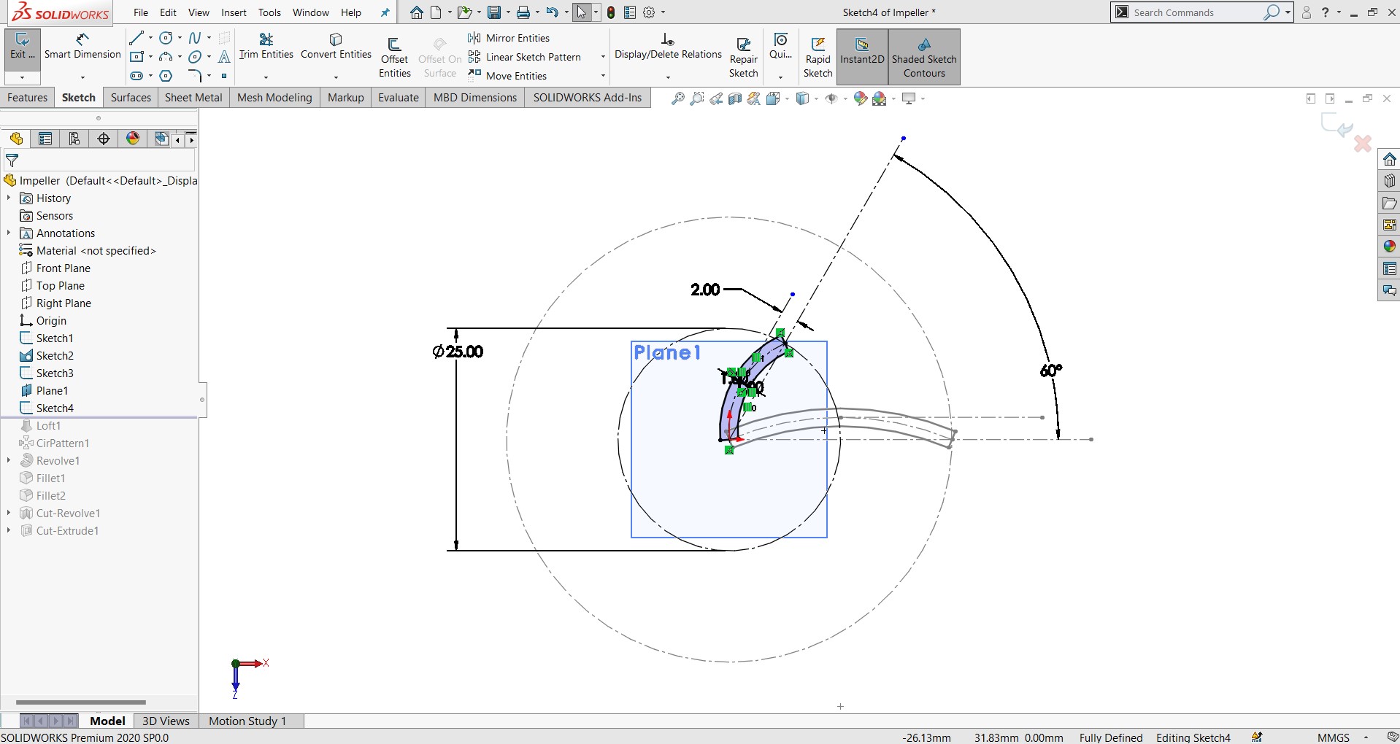Select the Line sketch tool
Image resolution: width=1400 pixels, height=744 pixels.
point(136,38)
